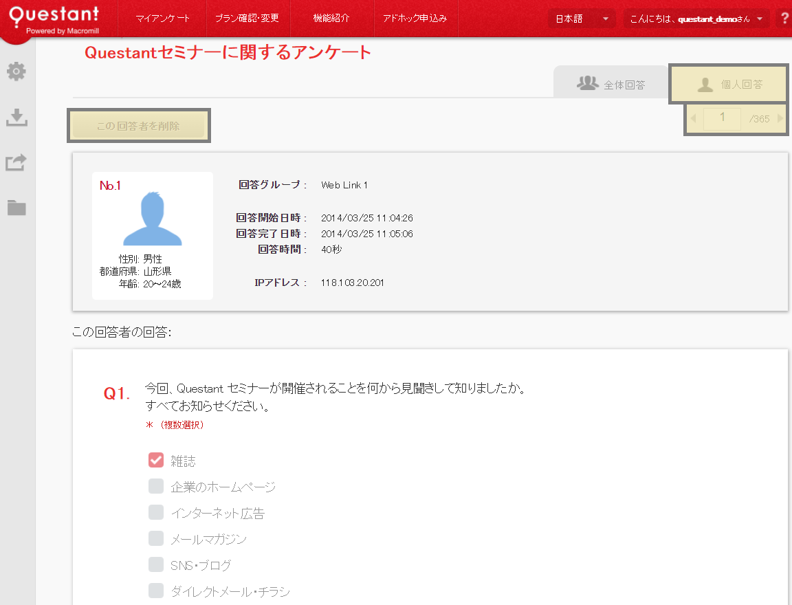Click the Q1. question number

117,393
